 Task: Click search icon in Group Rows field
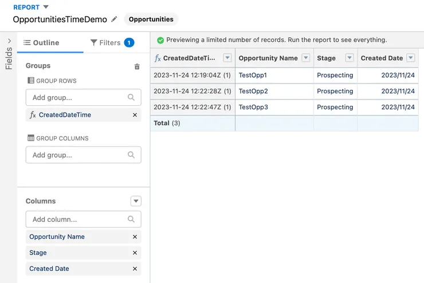coord(131,97)
